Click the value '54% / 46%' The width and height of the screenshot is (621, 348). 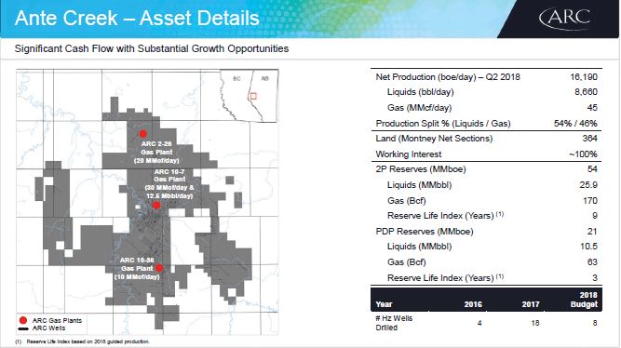[x=575, y=124]
